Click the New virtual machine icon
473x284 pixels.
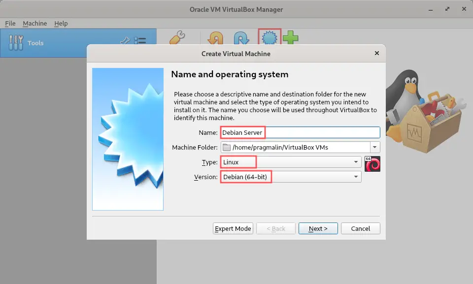[270, 37]
